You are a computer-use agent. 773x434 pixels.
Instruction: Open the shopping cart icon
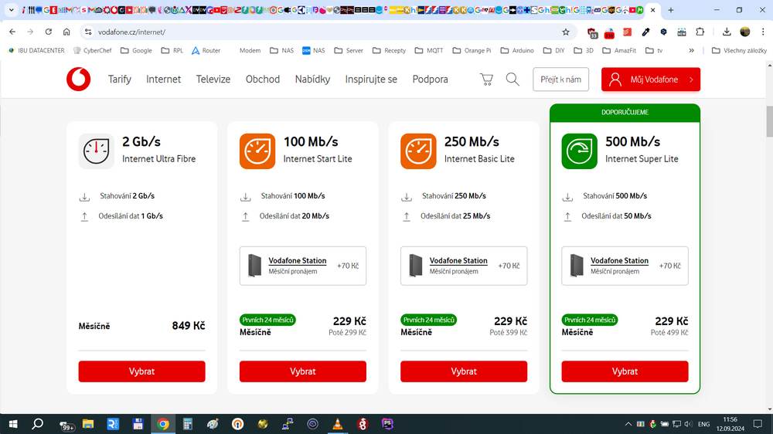pyautogui.click(x=486, y=80)
